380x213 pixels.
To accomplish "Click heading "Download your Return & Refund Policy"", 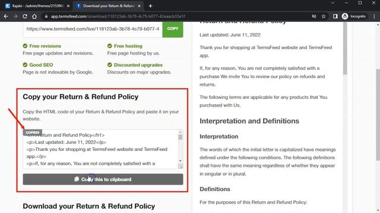I will 88,206.
